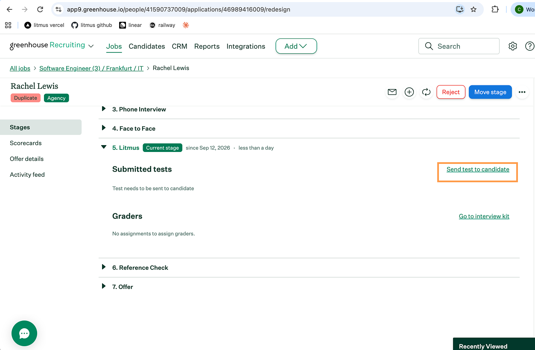Expand the 3. Phone Interview stage

click(103, 109)
